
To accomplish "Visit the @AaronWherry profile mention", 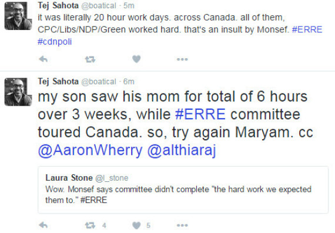I will [x=90, y=150].
